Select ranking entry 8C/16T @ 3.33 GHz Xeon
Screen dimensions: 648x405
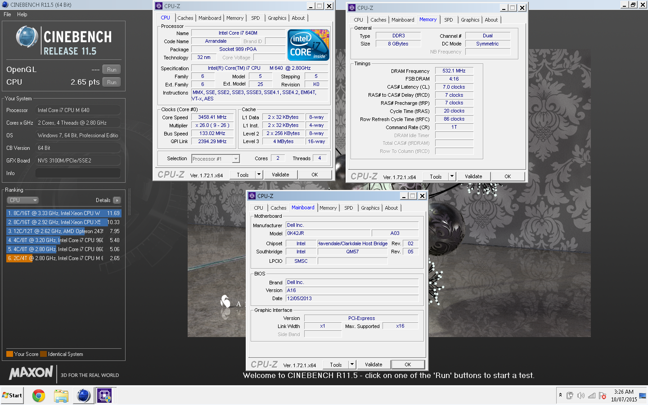tap(63, 213)
